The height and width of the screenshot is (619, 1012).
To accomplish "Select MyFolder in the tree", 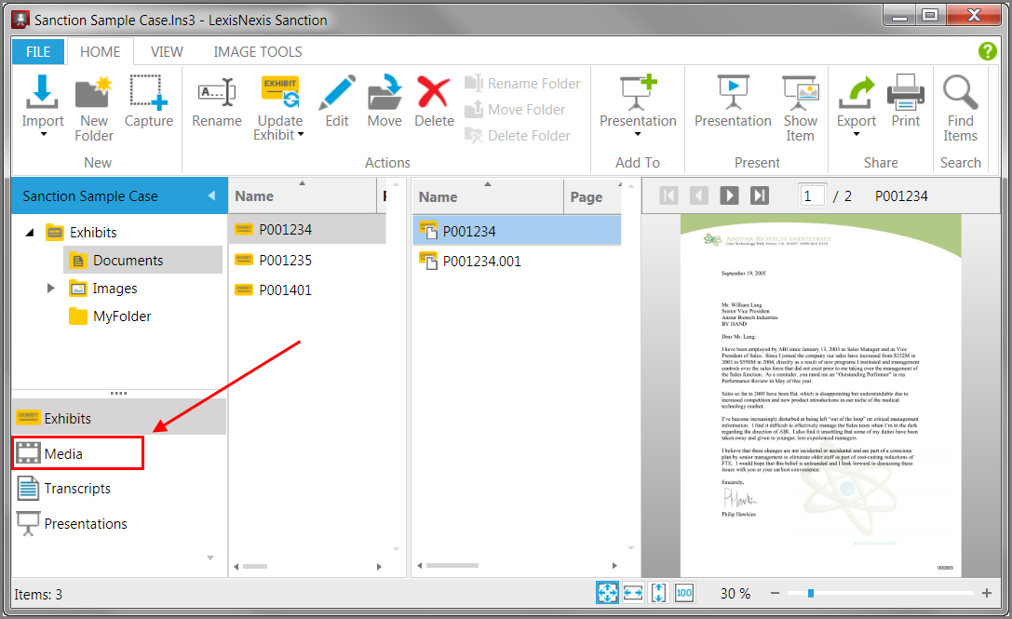I will (x=110, y=316).
